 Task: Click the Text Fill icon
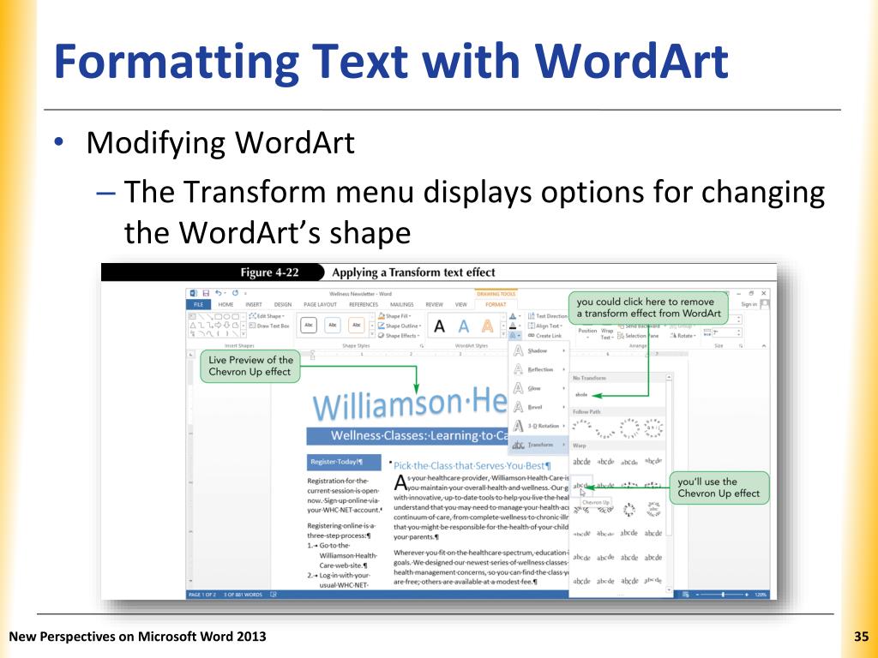tap(513, 316)
